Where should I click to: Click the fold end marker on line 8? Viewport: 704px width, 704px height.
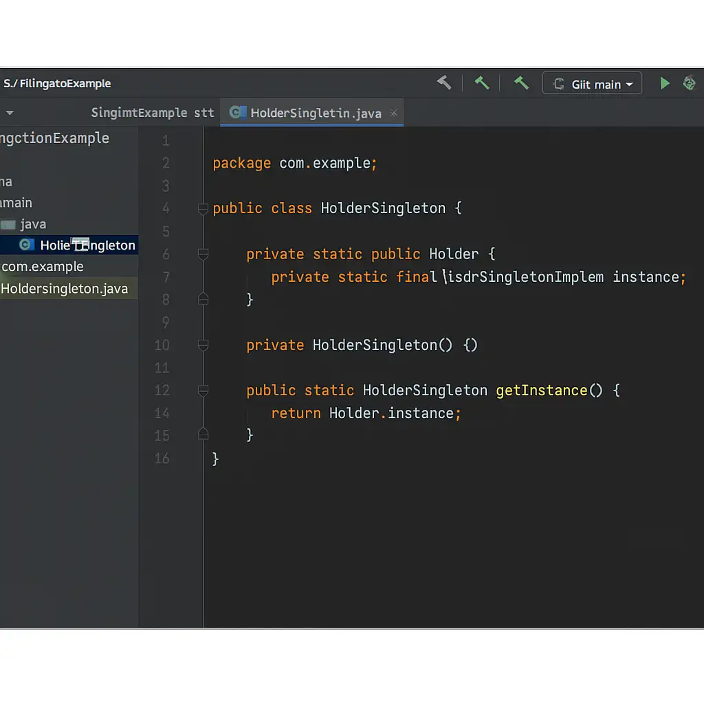pyautogui.click(x=203, y=299)
